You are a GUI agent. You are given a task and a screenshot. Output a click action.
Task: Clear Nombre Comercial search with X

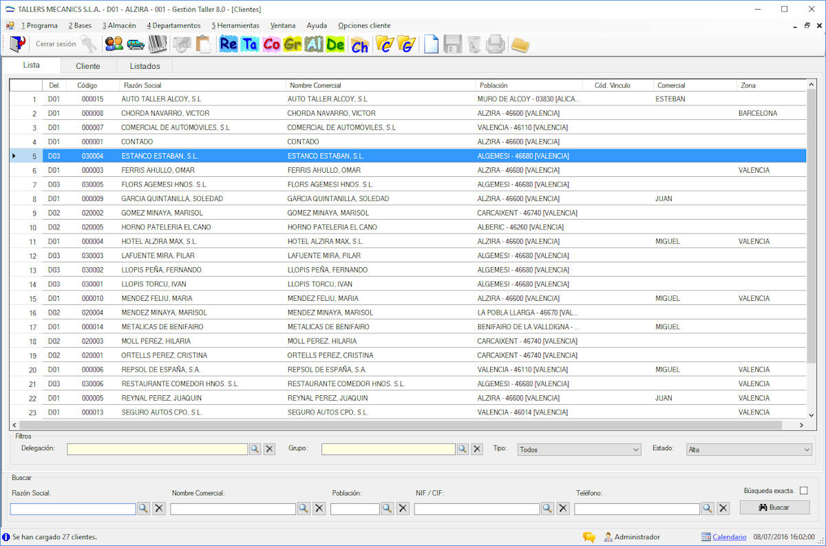click(319, 508)
